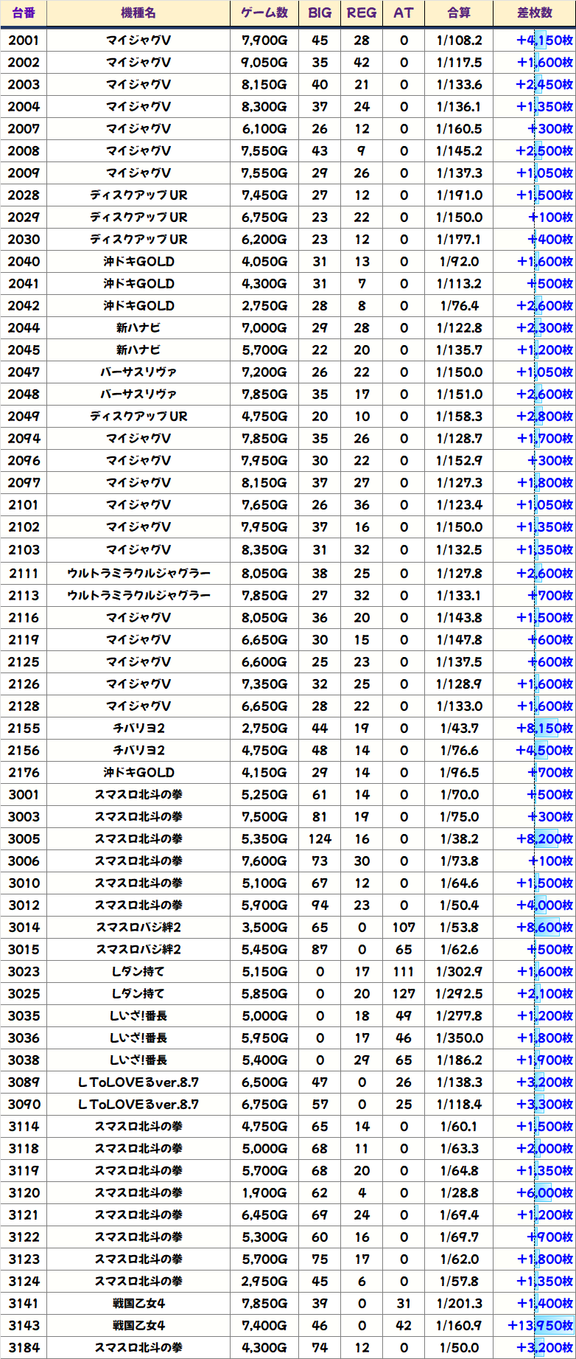Viewport: 576px width, 1359px height.
Task: Click the 台番 column header
Action: tap(24, 13)
